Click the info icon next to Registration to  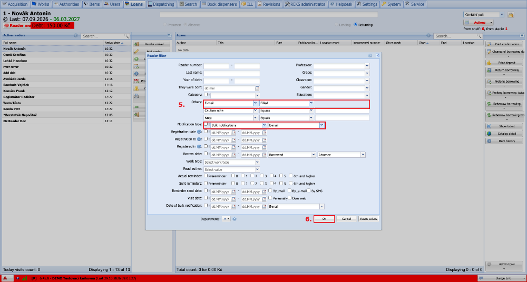tap(199, 139)
